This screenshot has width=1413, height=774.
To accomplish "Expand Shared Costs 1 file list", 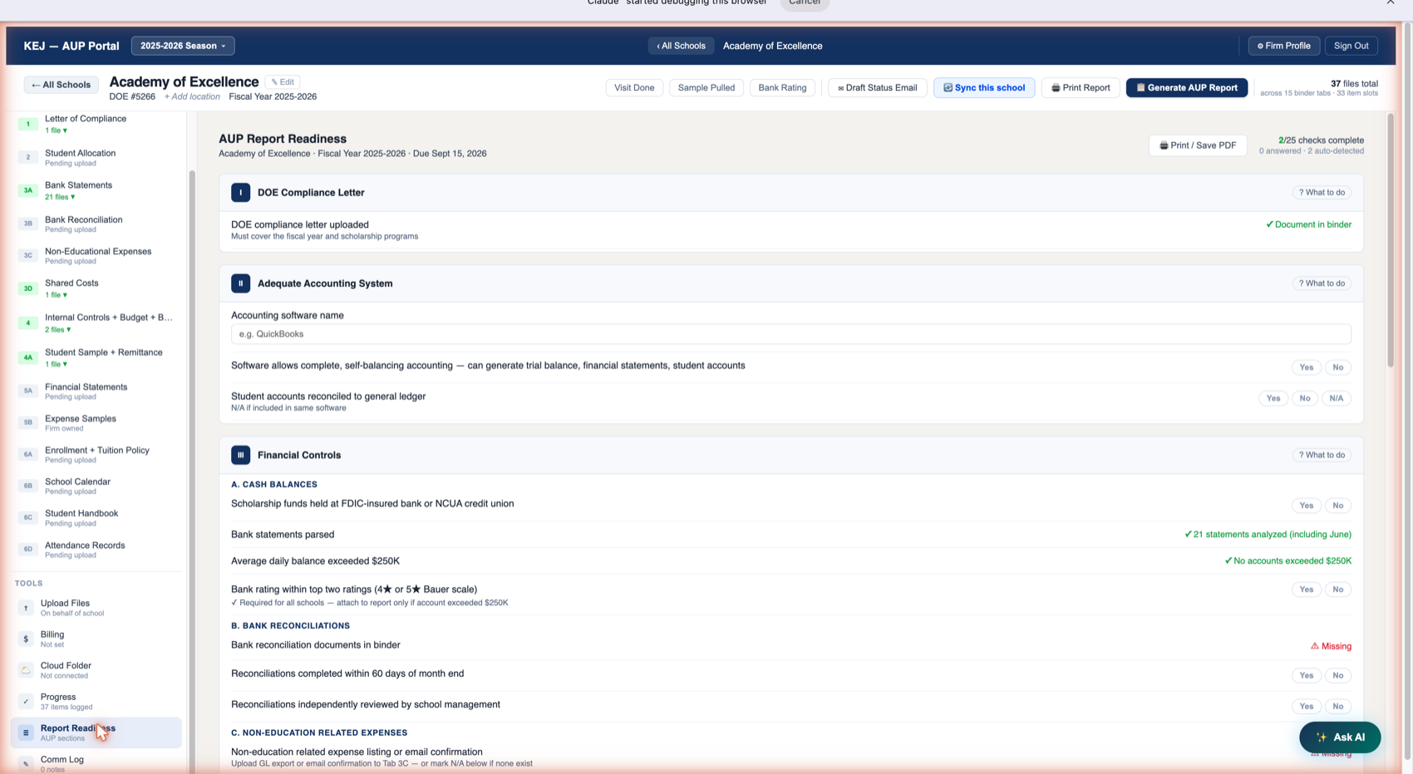I will point(57,295).
